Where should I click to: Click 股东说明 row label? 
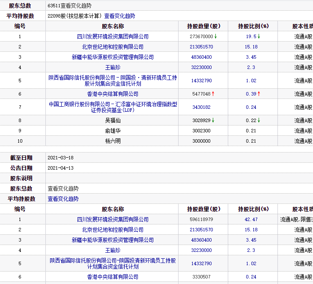coord(21,178)
